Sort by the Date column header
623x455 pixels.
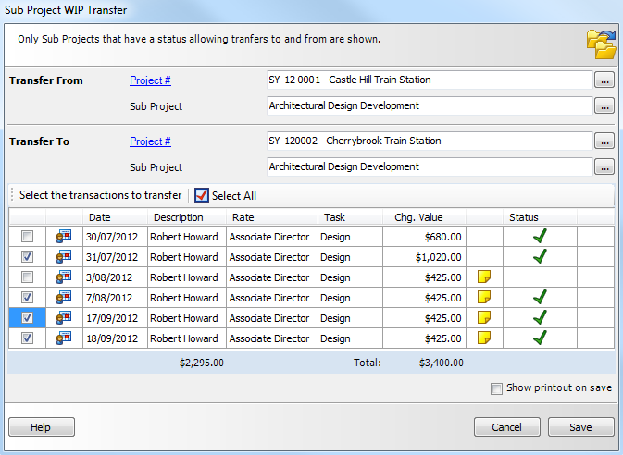click(x=100, y=217)
